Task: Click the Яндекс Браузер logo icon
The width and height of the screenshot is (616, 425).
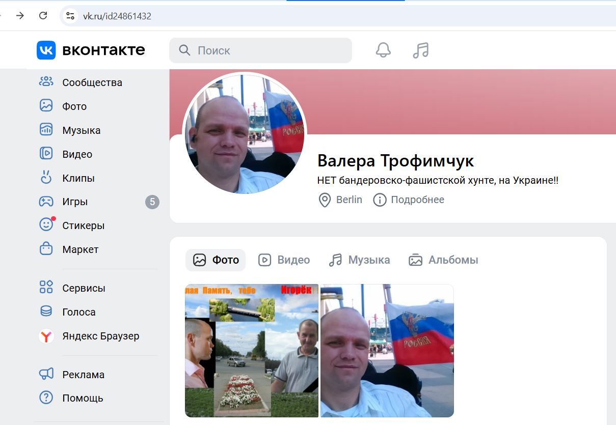Action: 46,336
